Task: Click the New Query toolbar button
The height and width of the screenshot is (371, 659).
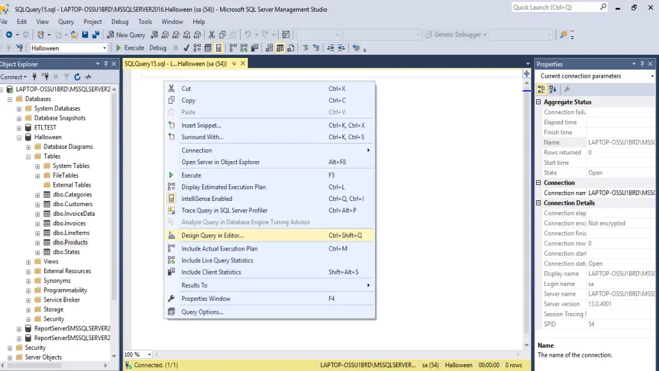Action: 125,35
